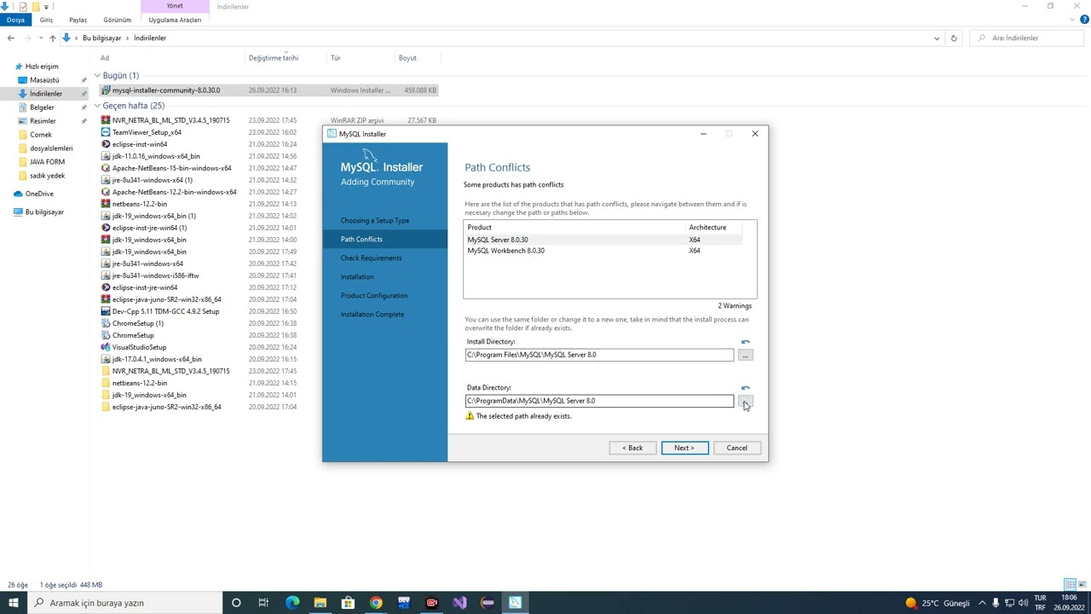Select MySQL Workbench 8.0.30 in product list
The height and width of the screenshot is (614, 1091).
pos(603,251)
